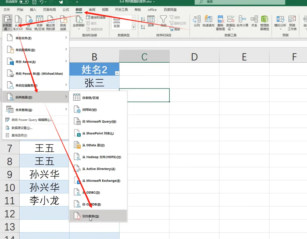307x239 pixels.
Task: Click the Save icon in title bar
Action: 34,2
